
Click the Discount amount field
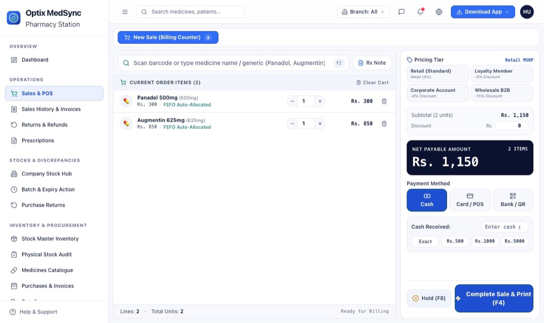511,126
